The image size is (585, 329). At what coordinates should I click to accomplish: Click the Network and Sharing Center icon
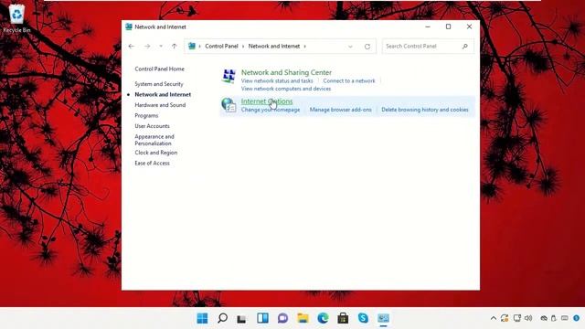(229, 76)
